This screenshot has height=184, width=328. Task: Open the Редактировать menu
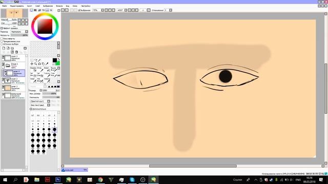17,6
